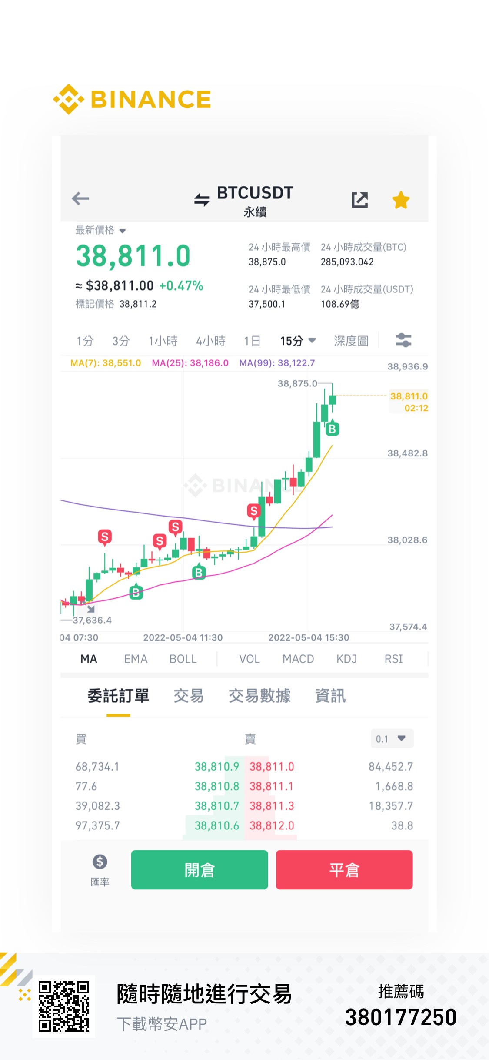Click the chart fullscreen arrow icon
The width and height of the screenshot is (489, 1060).
[x=91, y=608]
